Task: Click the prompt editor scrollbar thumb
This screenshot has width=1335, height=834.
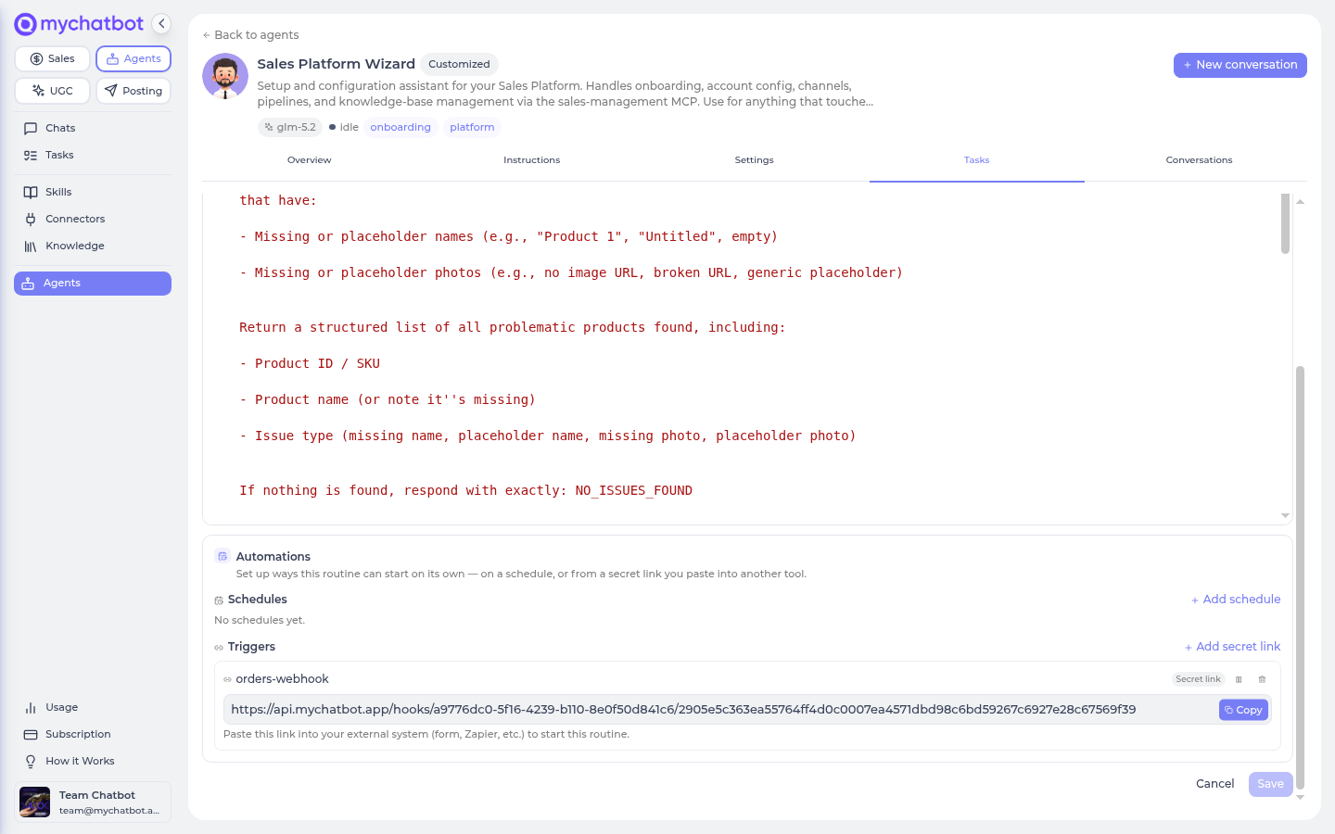Action: click(x=1285, y=222)
